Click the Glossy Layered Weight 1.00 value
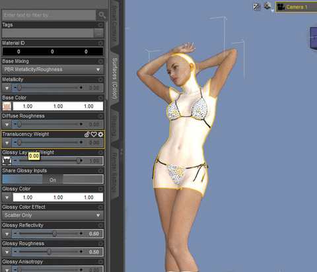Viewport: 317px width, 272px height. (94, 161)
